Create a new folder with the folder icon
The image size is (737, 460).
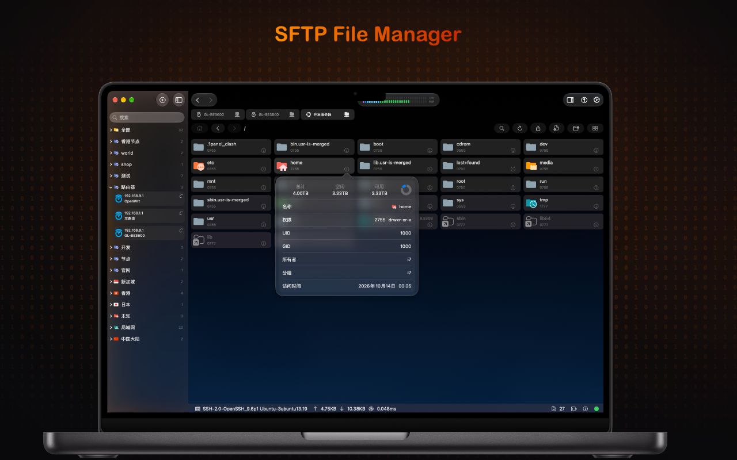pos(575,128)
